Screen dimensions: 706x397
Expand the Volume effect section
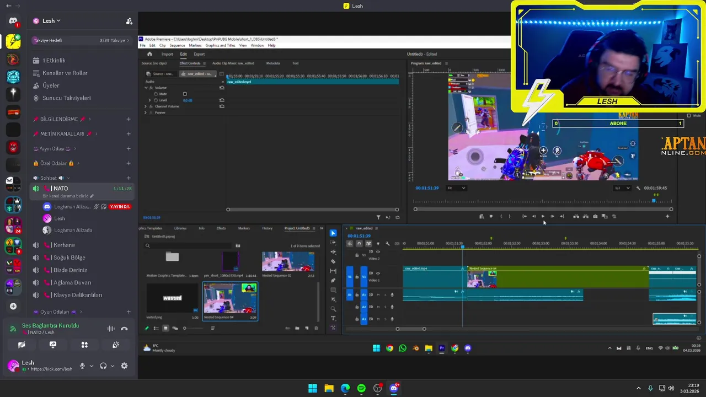coord(146,88)
